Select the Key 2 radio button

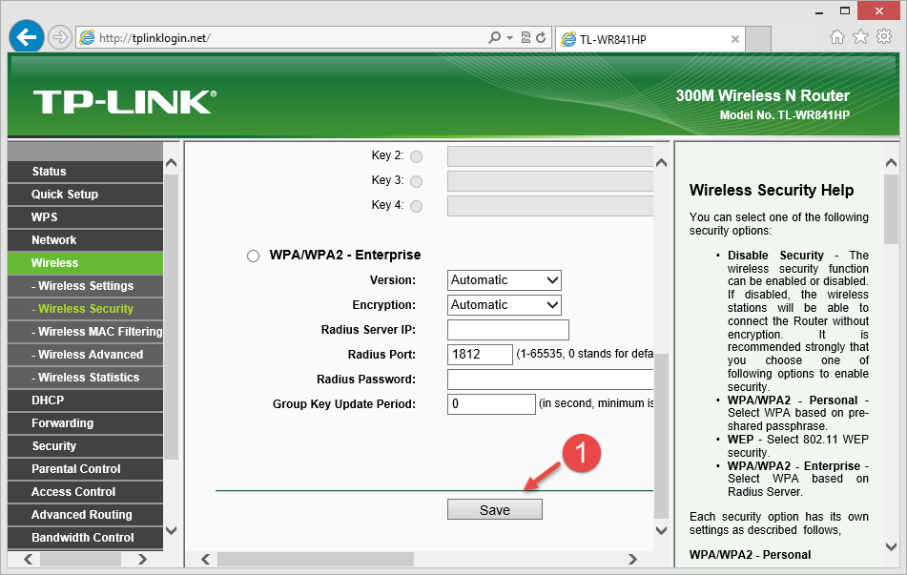pos(417,156)
